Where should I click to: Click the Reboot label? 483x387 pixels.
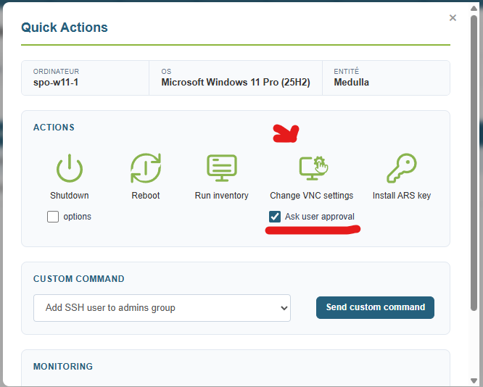pos(146,196)
